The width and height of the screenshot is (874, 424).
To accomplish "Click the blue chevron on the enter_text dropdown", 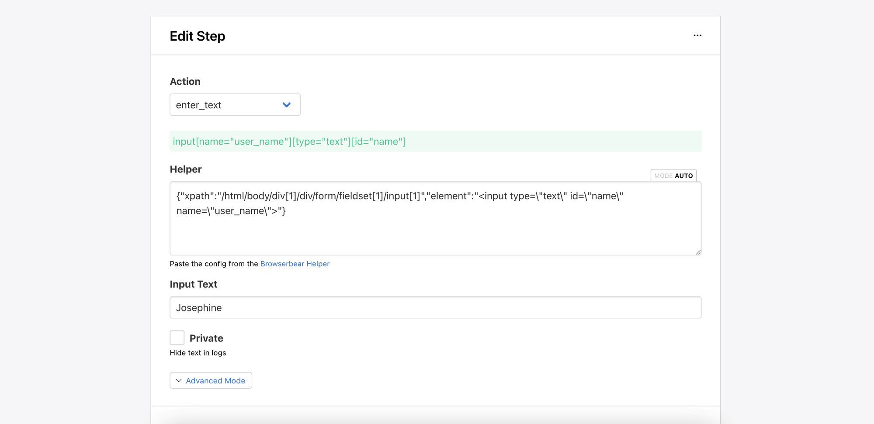I will coord(287,105).
